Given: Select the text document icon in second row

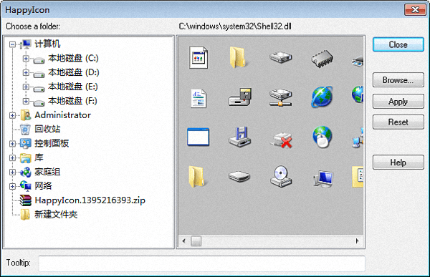Looking at the screenshot, I should coord(199,98).
